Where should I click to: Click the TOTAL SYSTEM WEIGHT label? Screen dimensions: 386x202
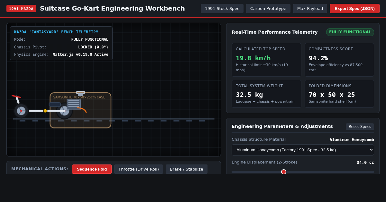coord(259,86)
